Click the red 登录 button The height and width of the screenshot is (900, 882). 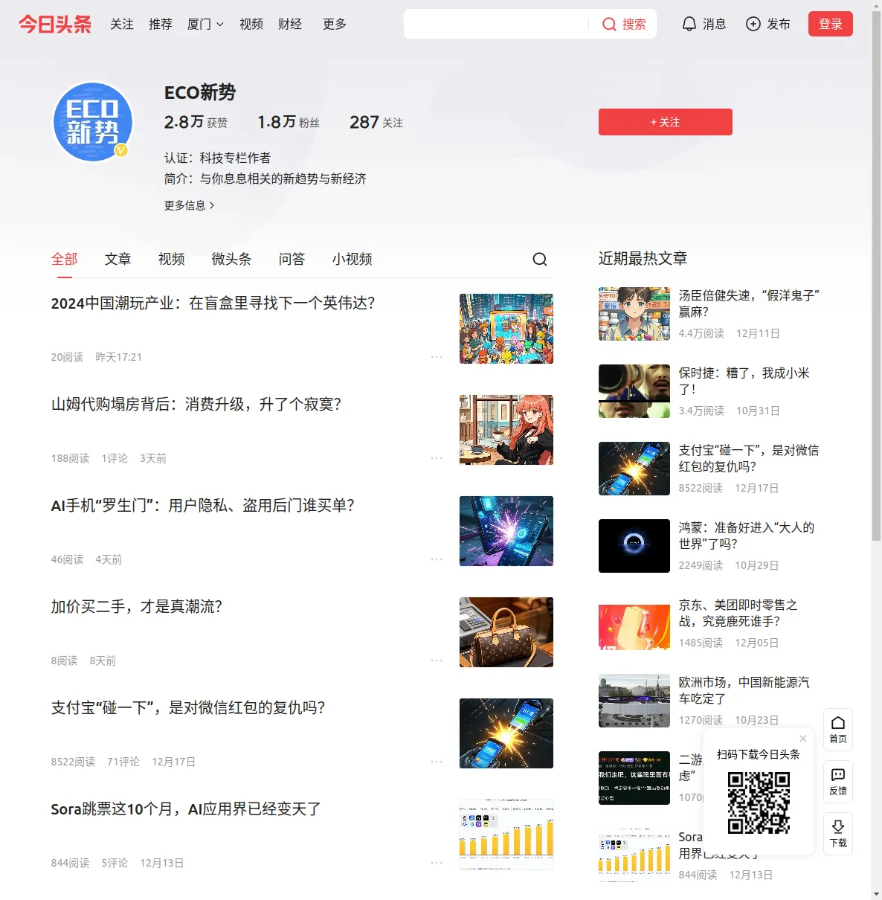[x=831, y=24]
